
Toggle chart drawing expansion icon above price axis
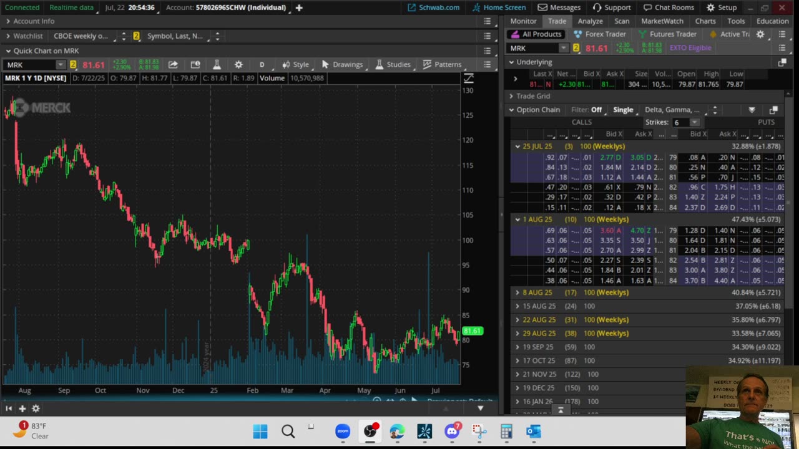tap(468, 79)
